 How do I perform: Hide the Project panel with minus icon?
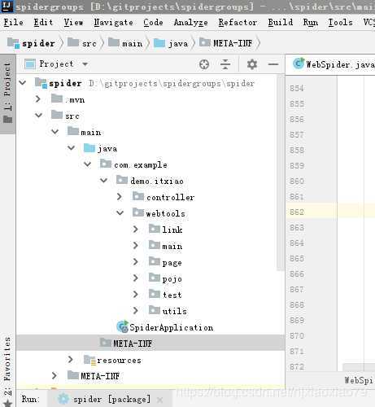tap(273, 64)
